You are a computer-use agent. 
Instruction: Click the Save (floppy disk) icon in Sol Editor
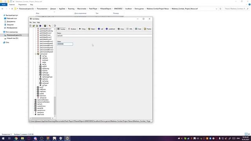[x=45, y=26]
